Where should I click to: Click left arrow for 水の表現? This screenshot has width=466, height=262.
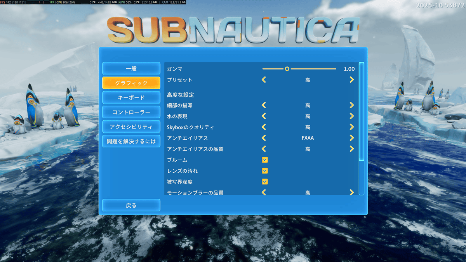pyautogui.click(x=264, y=116)
